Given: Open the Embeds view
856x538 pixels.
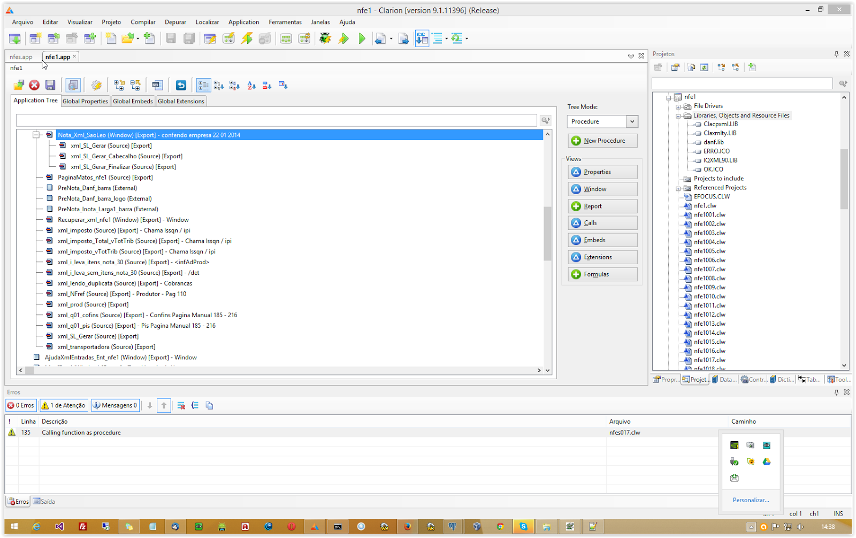Looking at the screenshot, I should click(602, 240).
